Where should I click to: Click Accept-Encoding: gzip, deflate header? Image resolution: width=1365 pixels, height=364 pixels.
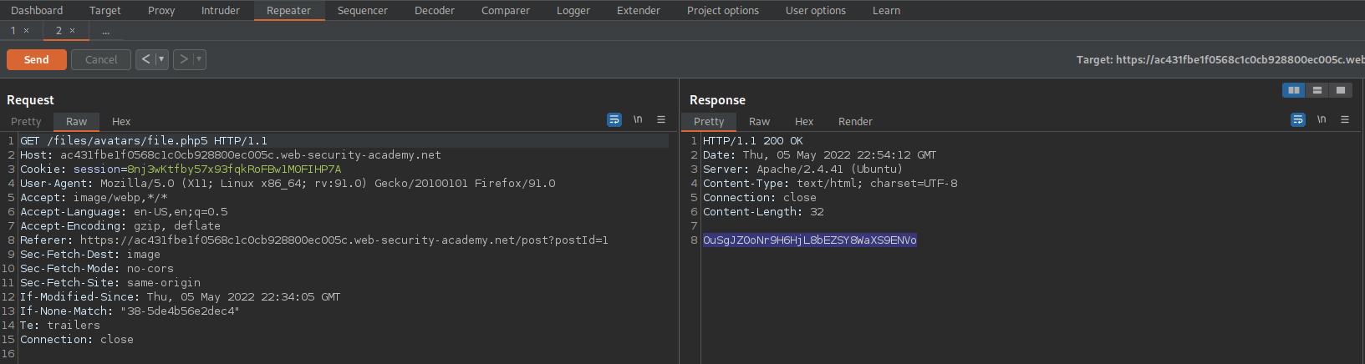tap(120, 225)
